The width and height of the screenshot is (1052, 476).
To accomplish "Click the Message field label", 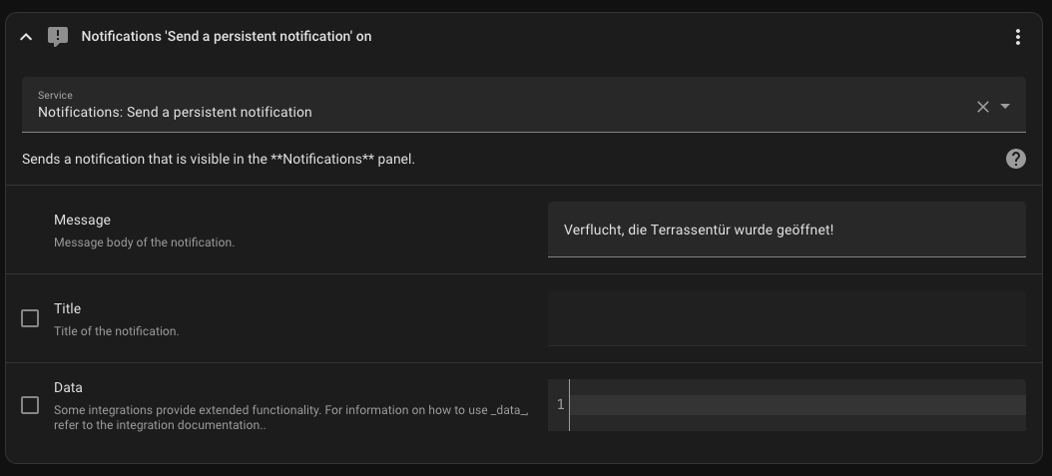I will tap(82, 220).
